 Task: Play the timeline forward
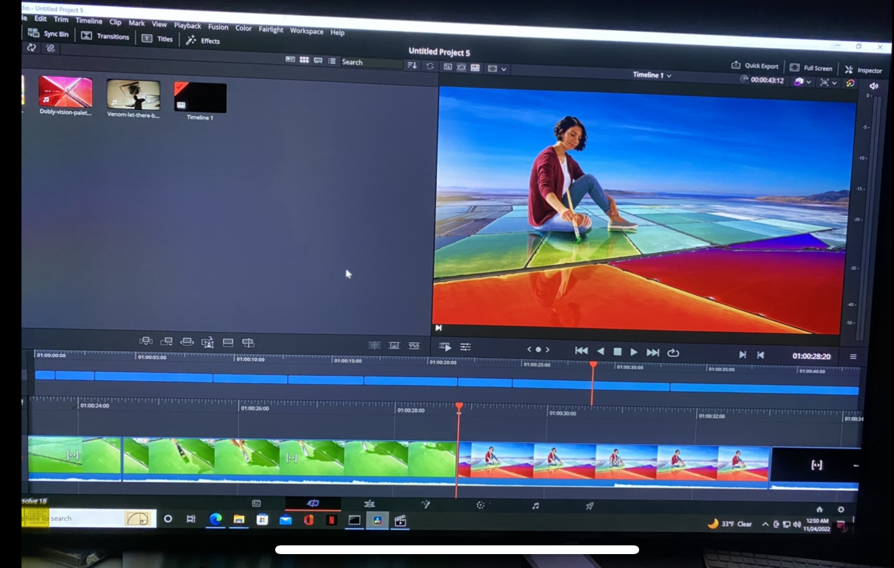coord(634,352)
